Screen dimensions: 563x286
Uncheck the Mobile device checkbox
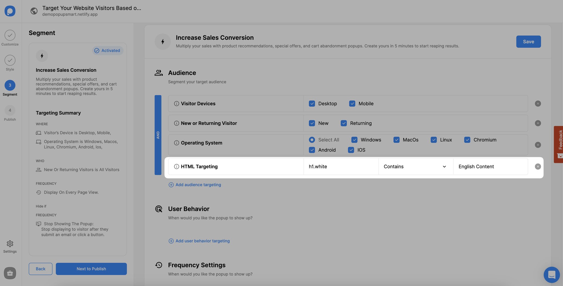[x=352, y=103]
